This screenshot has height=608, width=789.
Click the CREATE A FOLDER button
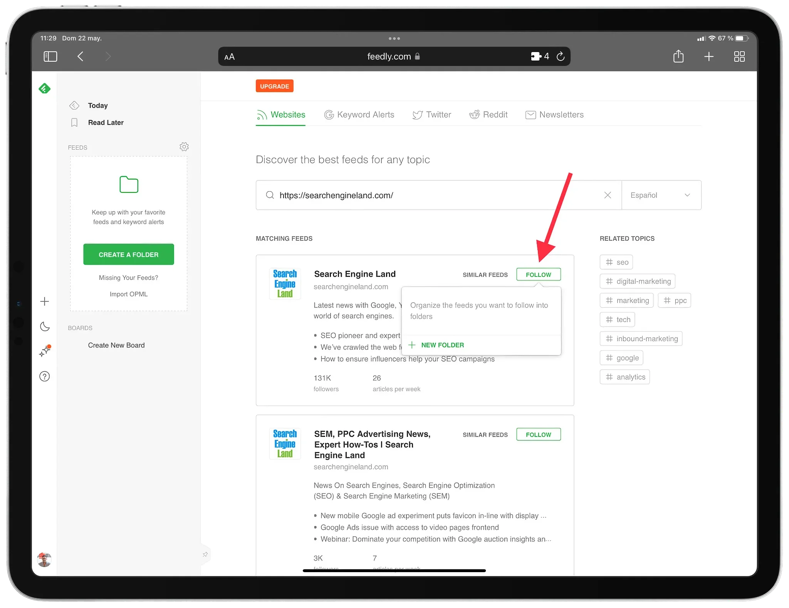129,254
